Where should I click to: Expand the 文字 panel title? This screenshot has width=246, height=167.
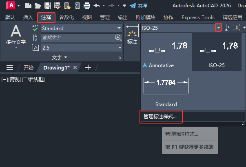60,57
